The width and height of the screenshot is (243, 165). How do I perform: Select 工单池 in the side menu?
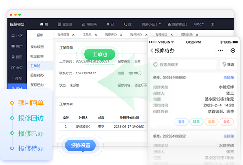click(36, 66)
